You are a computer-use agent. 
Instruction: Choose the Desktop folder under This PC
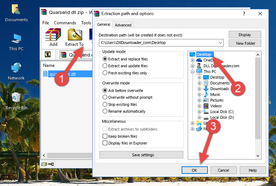[217, 77]
